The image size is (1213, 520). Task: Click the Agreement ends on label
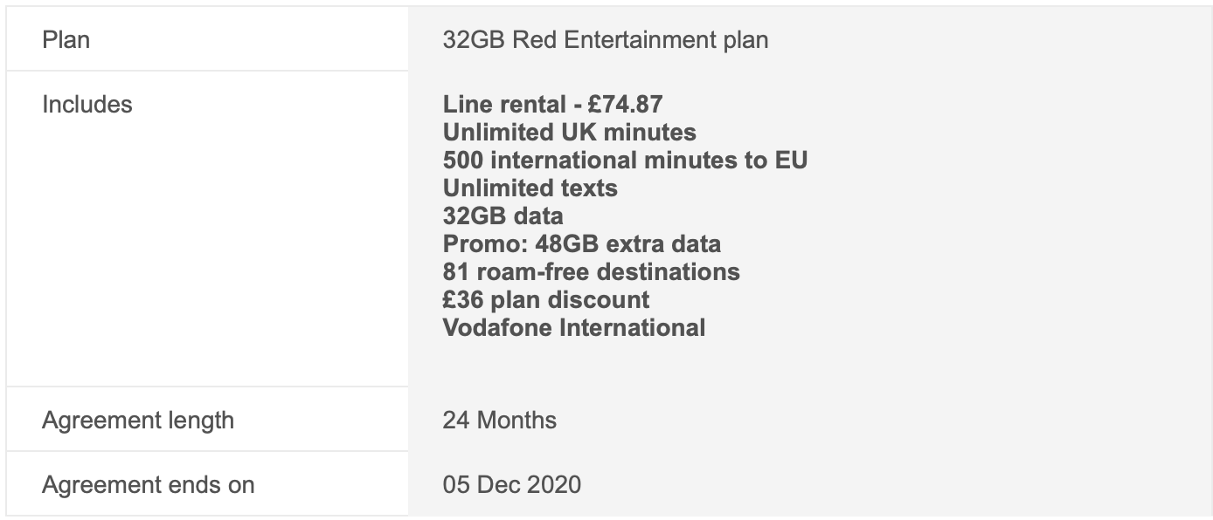[149, 484]
